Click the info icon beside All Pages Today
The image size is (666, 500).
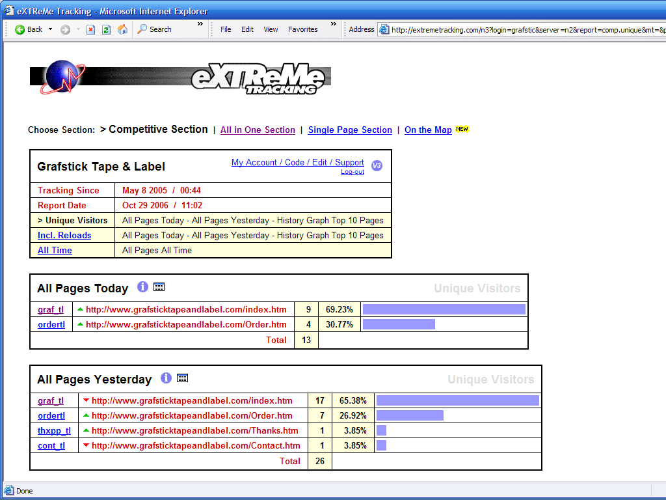coord(142,287)
